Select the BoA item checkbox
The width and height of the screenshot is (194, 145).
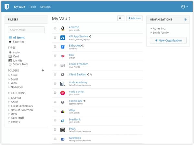(55, 56)
